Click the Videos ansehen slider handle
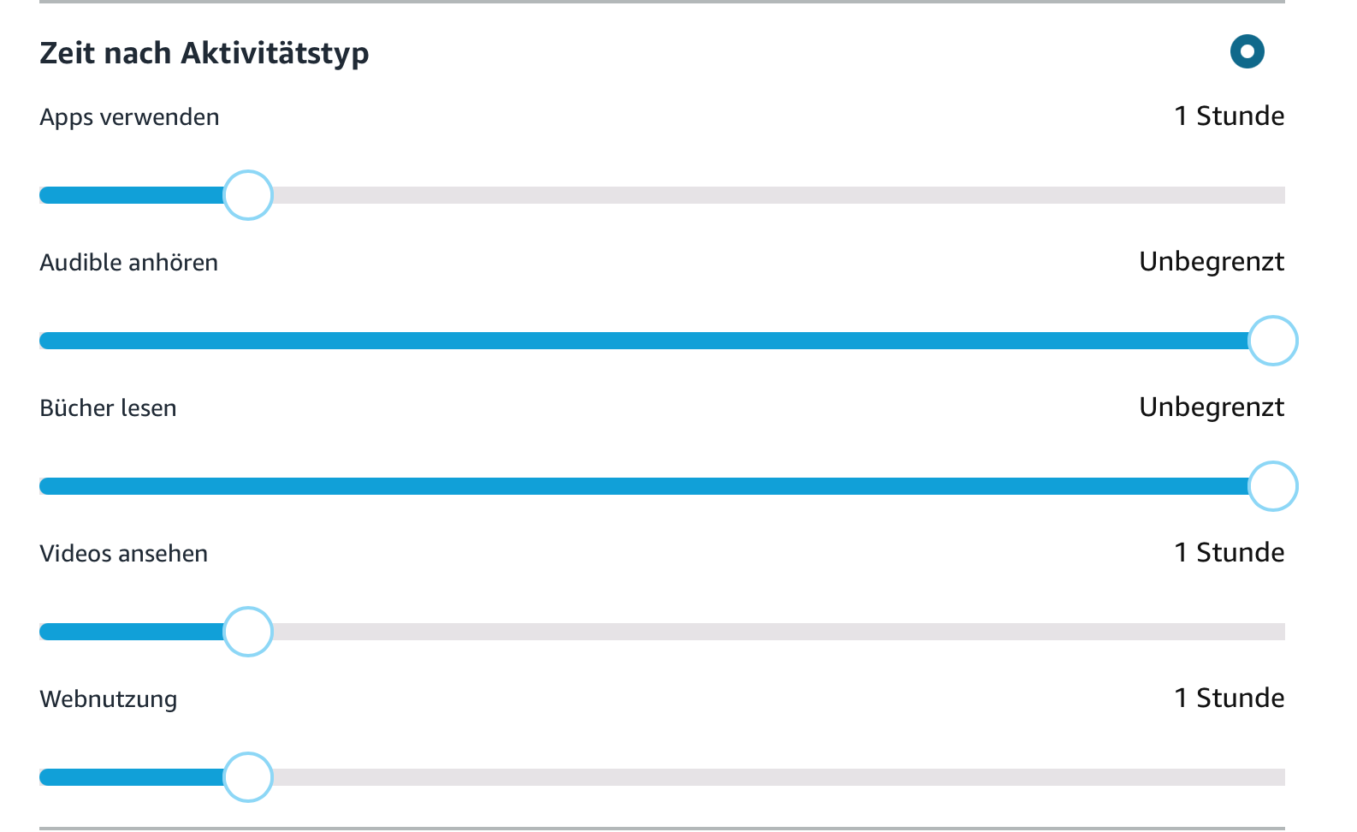This screenshot has width=1357, height=832. [248, 632]
